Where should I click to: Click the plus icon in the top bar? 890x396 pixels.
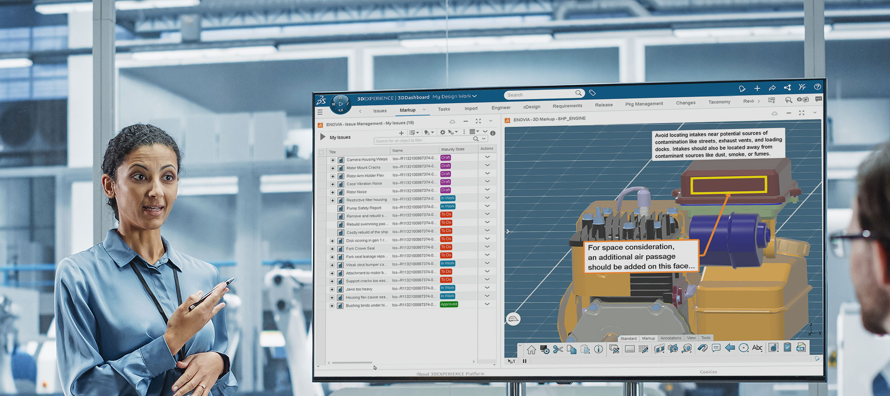pos(757,88)
